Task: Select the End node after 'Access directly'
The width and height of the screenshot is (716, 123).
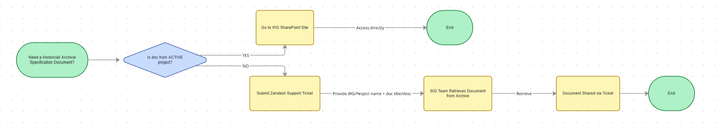Action: [x=450, y=28]
